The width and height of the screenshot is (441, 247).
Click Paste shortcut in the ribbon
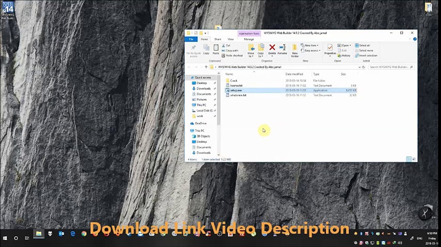(x=232, y=56)
